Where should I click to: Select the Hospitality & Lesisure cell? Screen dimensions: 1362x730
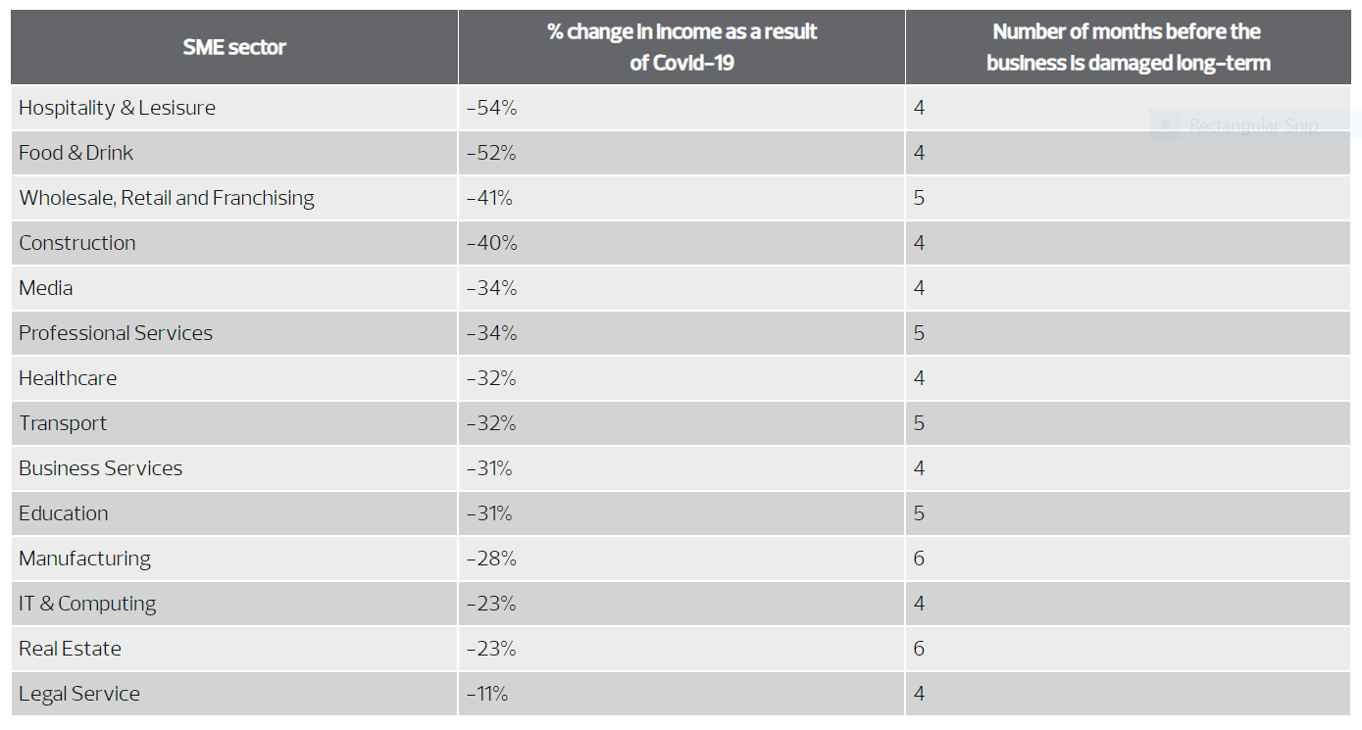118,108
